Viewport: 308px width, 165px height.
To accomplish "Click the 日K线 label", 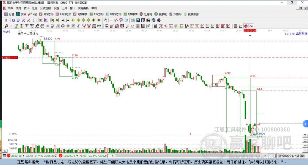I will click(x=6, y=32).
